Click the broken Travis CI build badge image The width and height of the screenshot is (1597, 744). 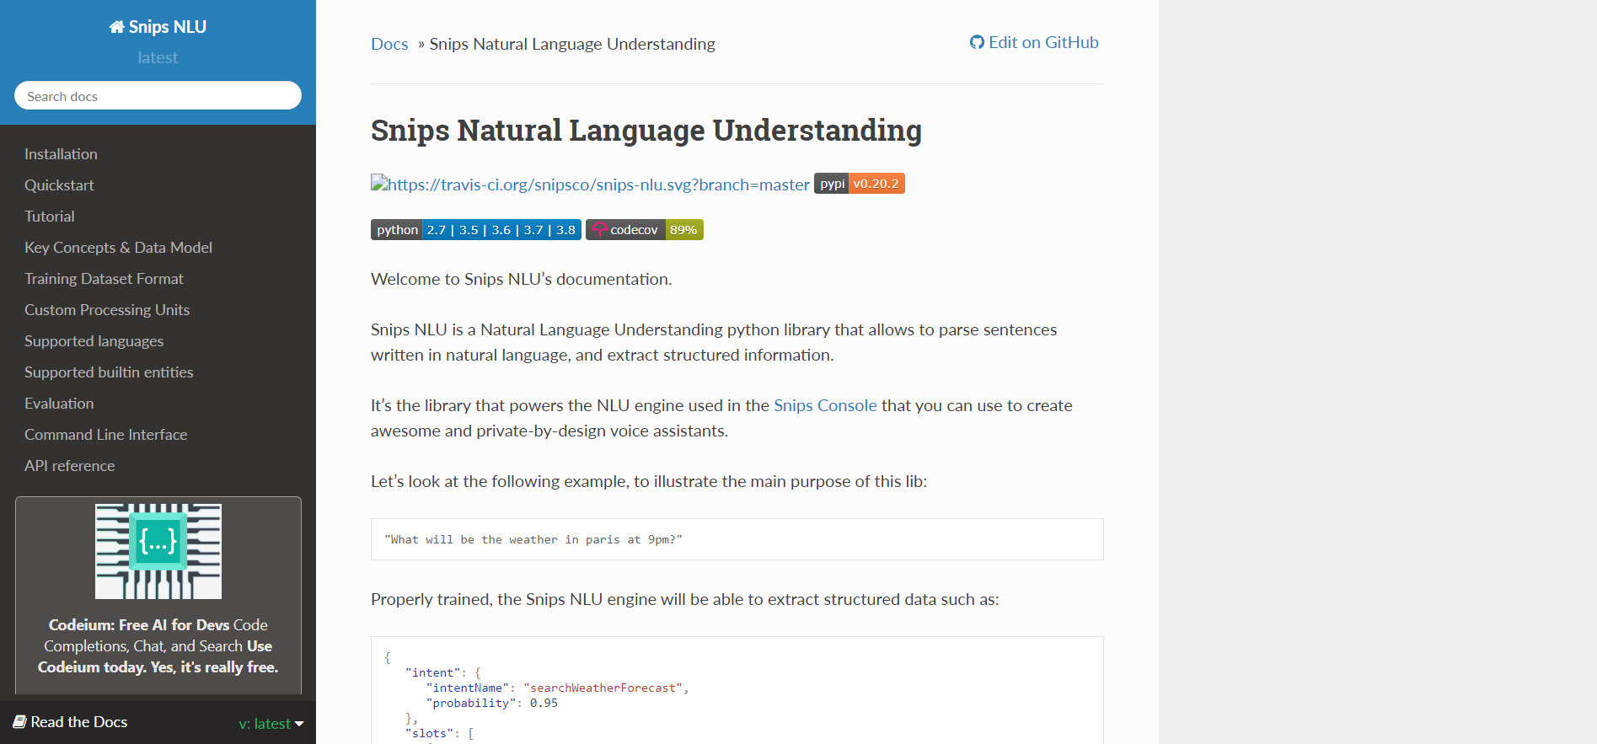[x=590, y=185]
